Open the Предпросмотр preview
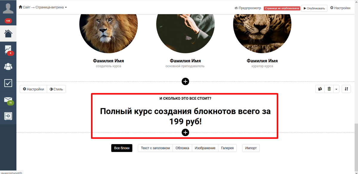 coord(248,8)
